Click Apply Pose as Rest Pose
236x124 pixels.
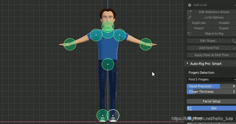[211, 55]
